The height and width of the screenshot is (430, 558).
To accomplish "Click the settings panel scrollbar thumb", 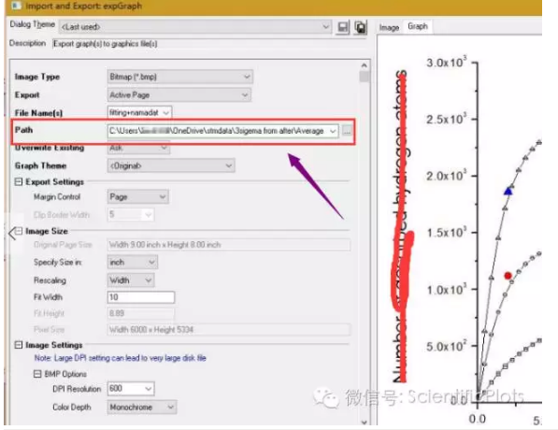I will [x=364, y=77].
